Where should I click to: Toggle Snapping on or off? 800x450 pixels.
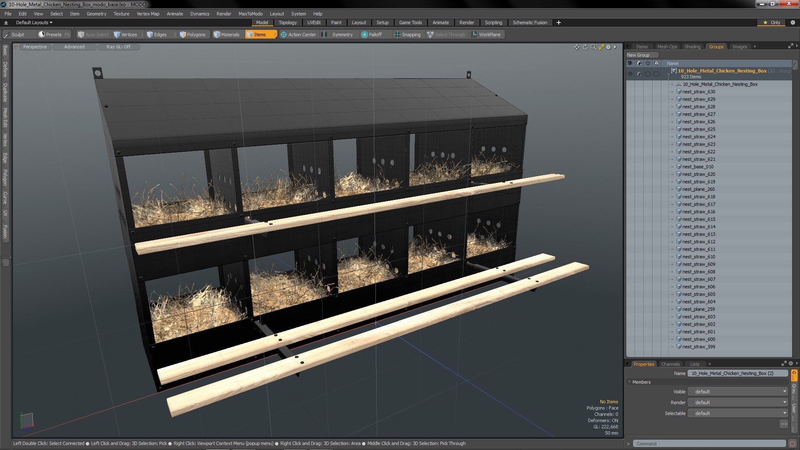point(407,35)
